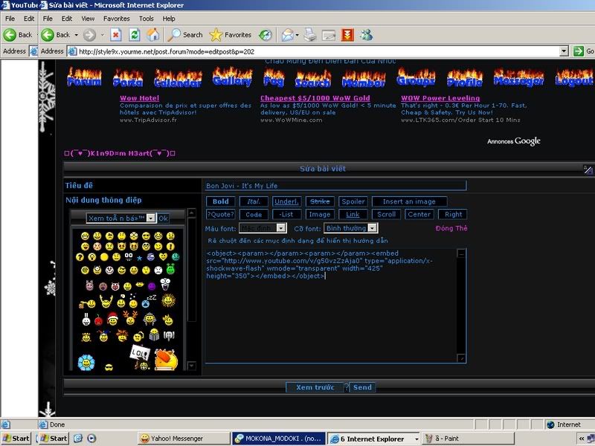Click the orange download icon in toolbar
Viewport: 595px width, 446px height.
click(x=347, y=35)
